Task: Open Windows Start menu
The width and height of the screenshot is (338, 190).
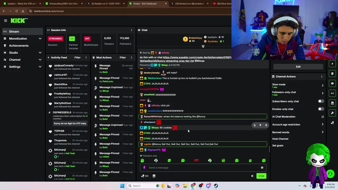Action: pos(122,186)
